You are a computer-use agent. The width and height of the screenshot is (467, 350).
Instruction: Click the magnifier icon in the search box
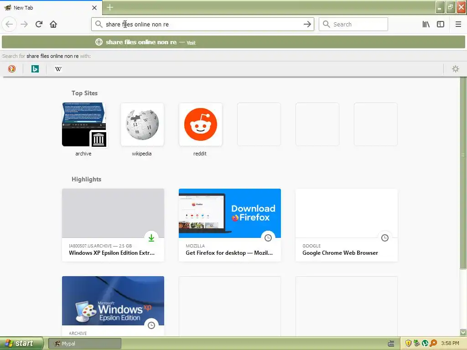pyautogui.click(x=327, y=24)
